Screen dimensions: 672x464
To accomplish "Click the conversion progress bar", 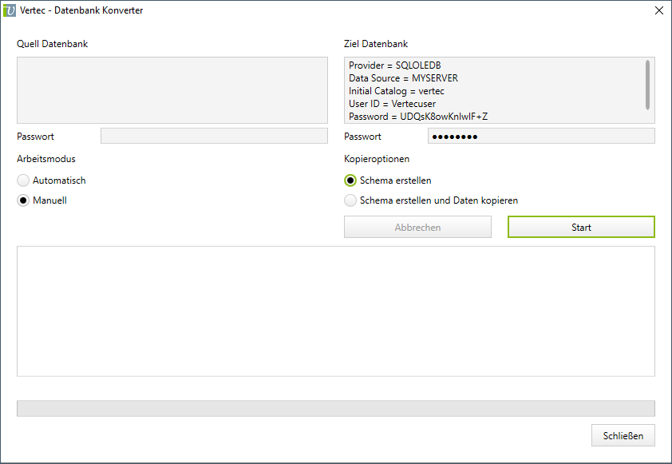I will tap(335, 408).
